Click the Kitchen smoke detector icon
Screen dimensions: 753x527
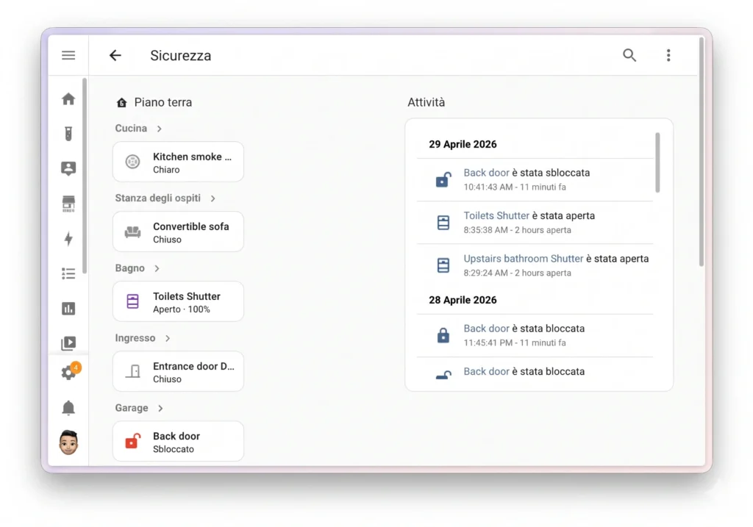coord(132,162)
